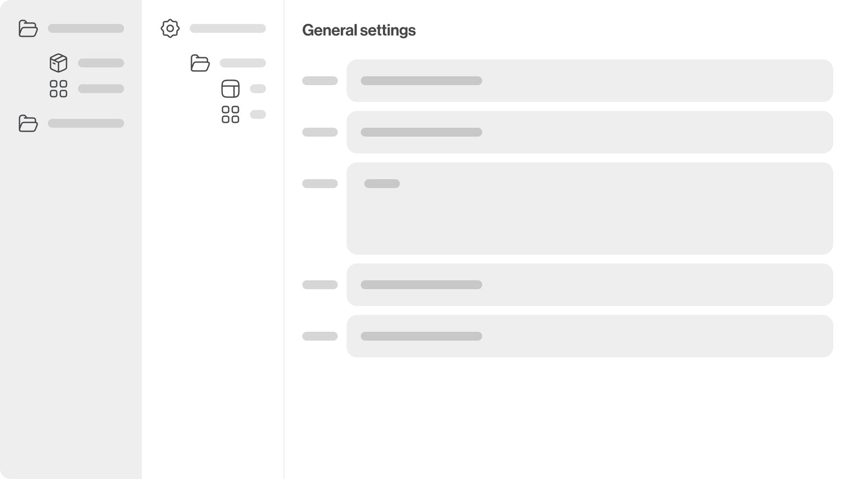Focus the second input field in General settings
The height and width of the screenshot is (479, 851).
[x=590, y=132]
